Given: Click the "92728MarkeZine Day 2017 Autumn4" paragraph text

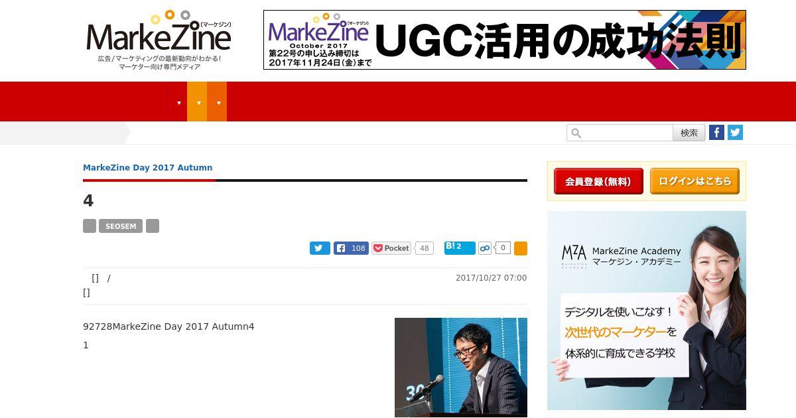Looking at the screenshot, I should coord(168,326).
